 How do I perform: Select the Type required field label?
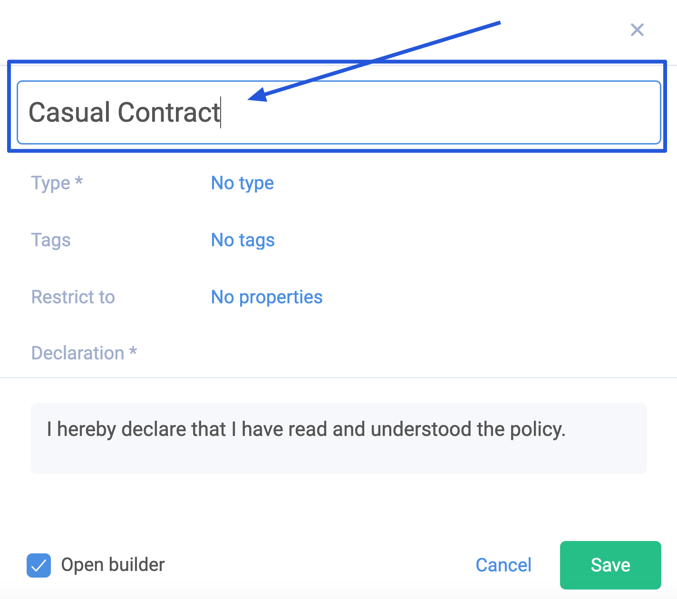pyautogui.click(x=56, y=183)
